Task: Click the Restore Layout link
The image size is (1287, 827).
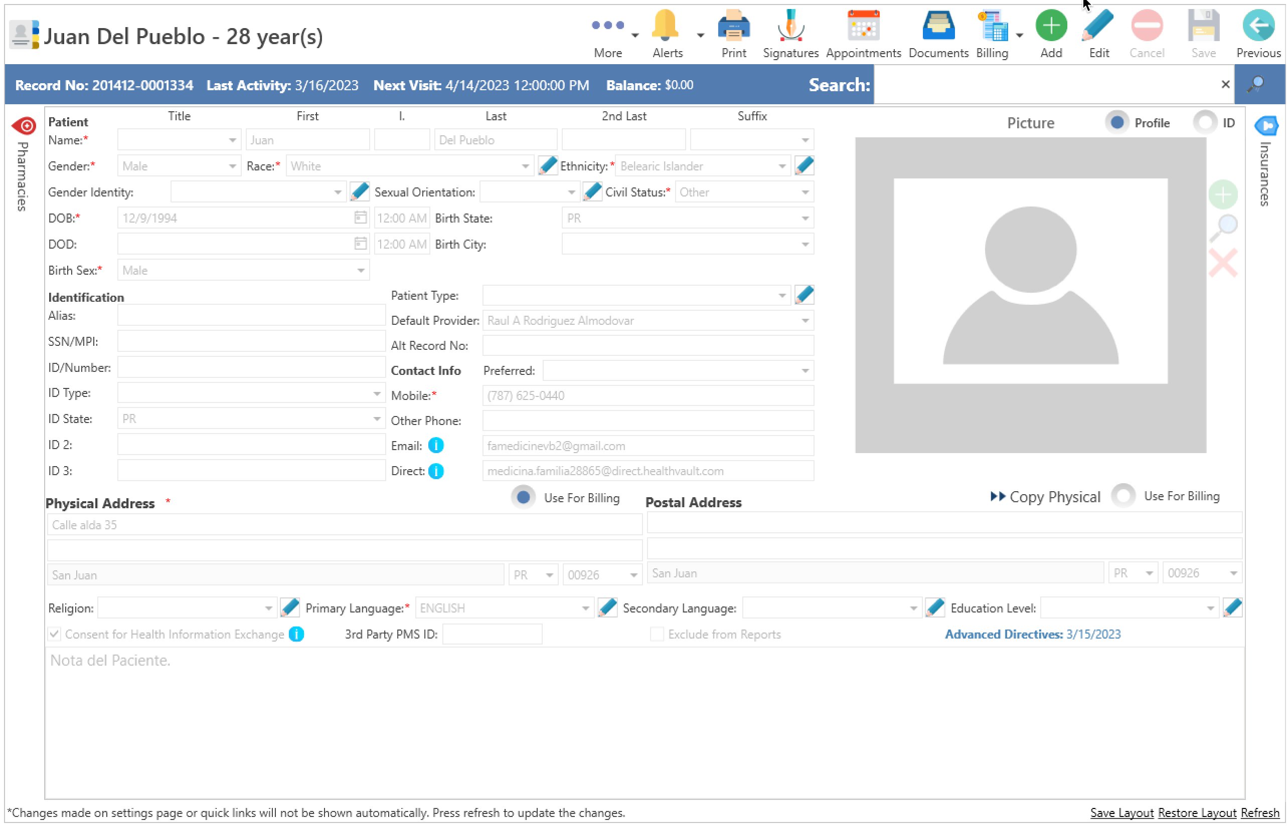Action: pos(1197,812)
